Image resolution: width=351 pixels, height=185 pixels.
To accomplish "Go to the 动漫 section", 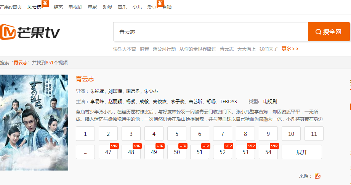I will click(x=107, y=7).
